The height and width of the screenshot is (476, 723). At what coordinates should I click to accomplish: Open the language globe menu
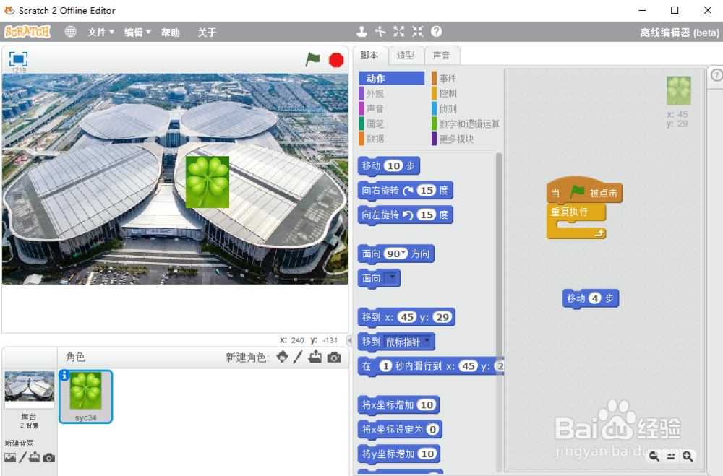pos(71,32)
